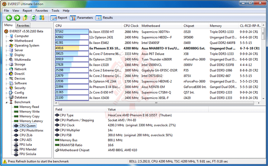This screenshot has height=166, width=268.
Task: Open the Parameters toolbar button
Action: 82,18
